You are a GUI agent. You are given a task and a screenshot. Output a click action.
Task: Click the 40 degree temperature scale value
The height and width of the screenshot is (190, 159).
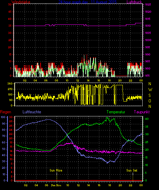tap(147, 119)
